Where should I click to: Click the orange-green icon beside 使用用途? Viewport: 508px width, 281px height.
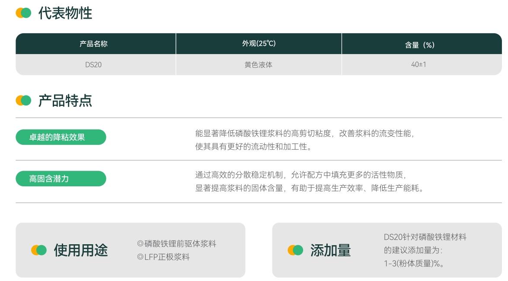39,250
